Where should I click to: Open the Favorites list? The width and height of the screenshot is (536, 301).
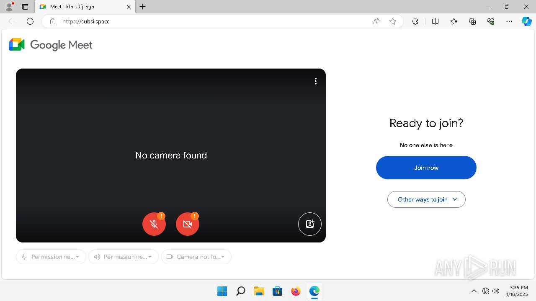pyautogui.click(x=454, y=21)
